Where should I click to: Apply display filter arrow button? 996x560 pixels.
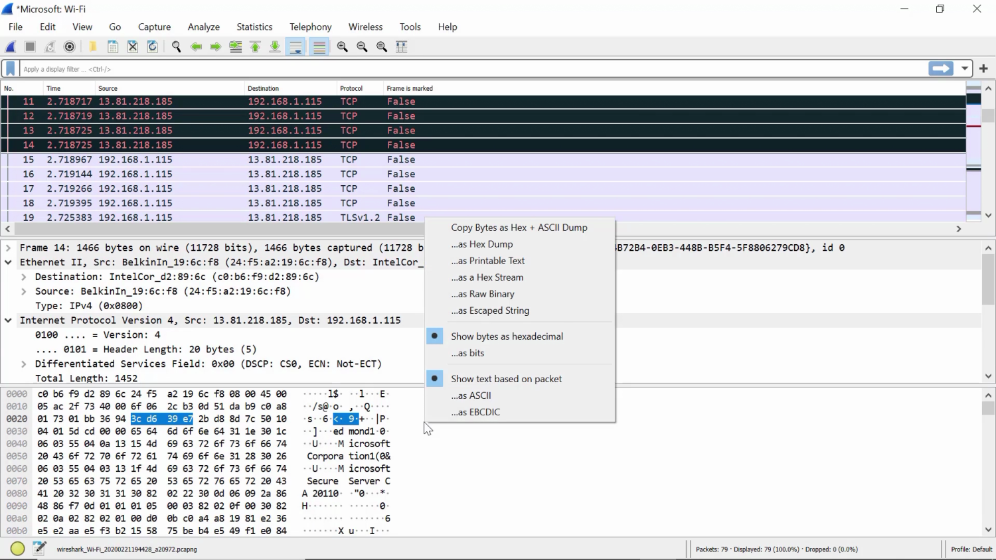coord(941,68)
